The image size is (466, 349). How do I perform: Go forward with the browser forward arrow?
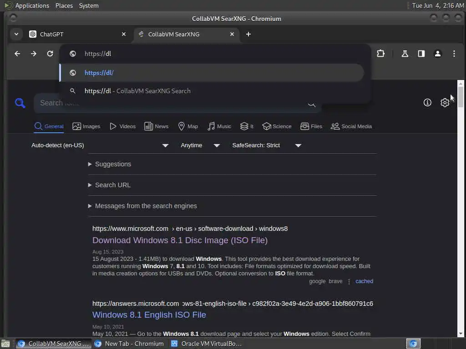tap(34, 54)
